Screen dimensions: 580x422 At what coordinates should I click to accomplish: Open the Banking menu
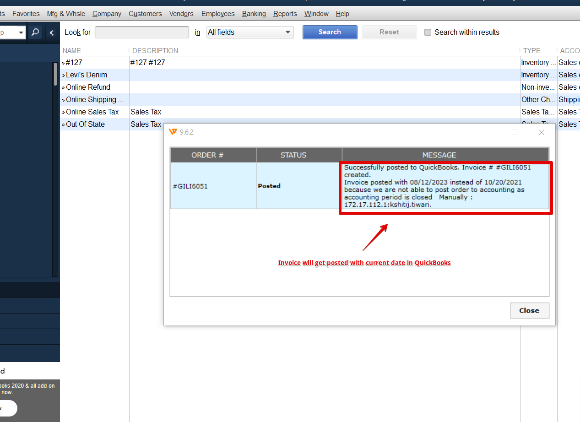(x=254, y=14)
